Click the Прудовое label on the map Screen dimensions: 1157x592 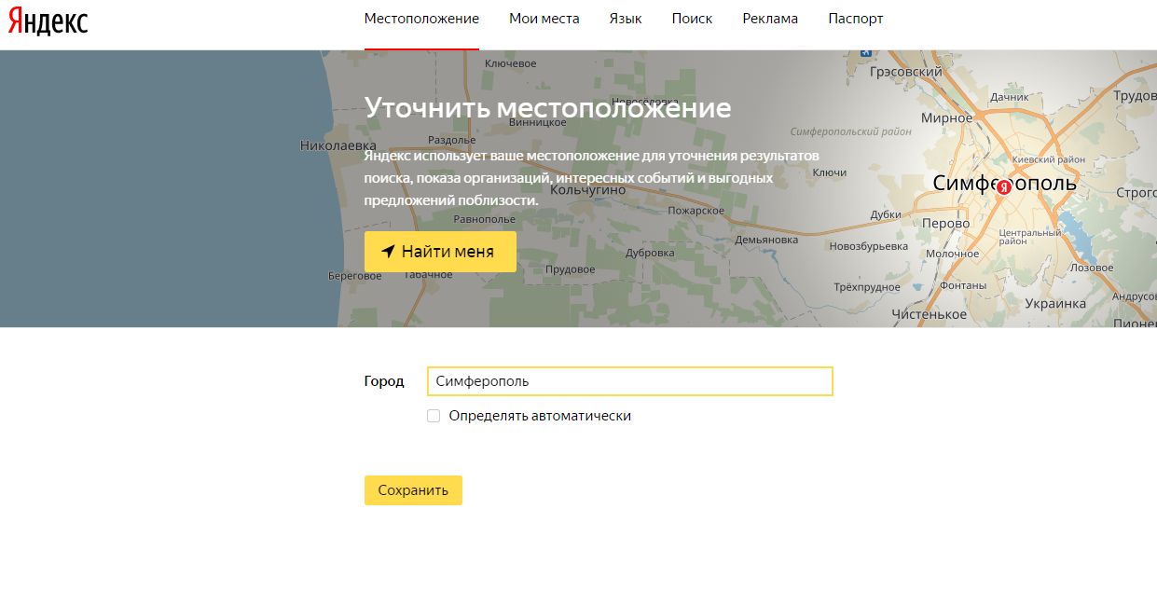tap(570, 269)
